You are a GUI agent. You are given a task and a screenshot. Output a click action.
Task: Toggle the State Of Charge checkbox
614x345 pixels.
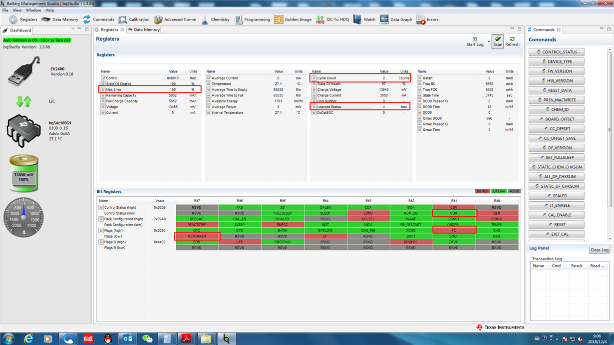pyautogui.click(x=103, y=84)
